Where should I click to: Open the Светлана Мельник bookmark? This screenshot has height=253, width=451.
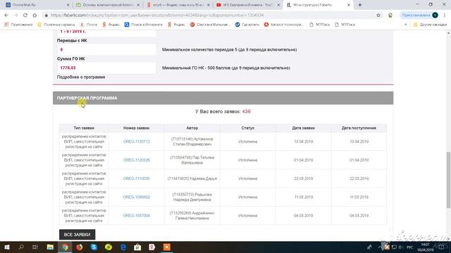[210, 25]
